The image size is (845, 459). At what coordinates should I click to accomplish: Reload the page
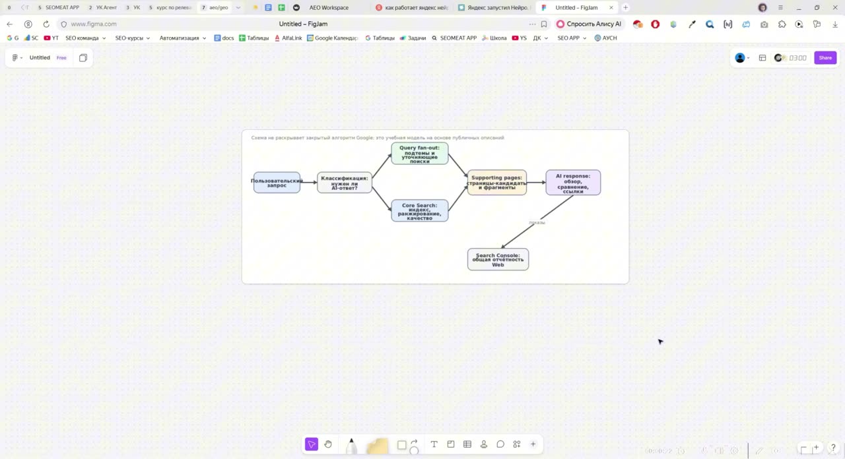(46, 24)
